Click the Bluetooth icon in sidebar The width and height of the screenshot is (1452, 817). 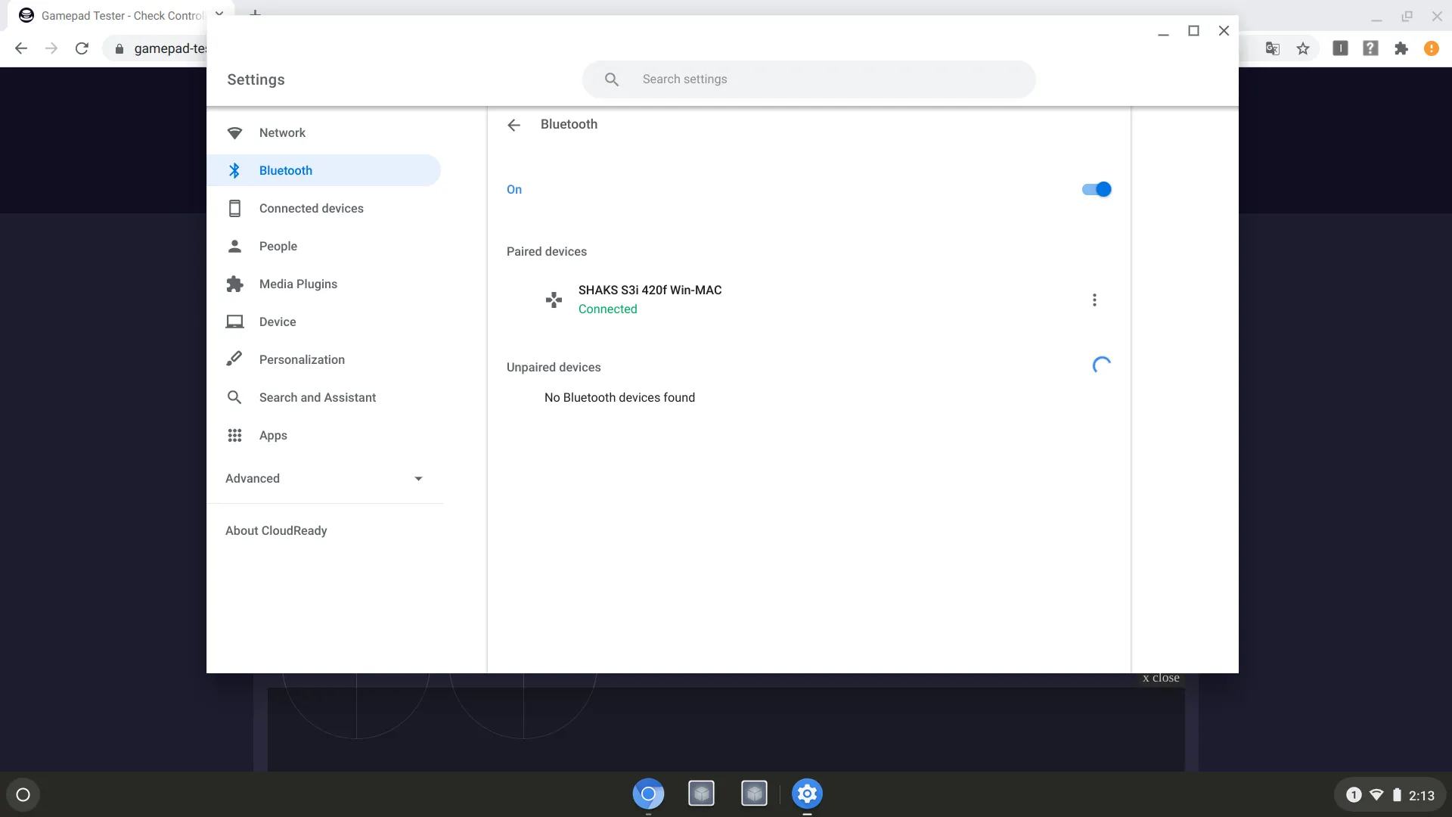234,171
